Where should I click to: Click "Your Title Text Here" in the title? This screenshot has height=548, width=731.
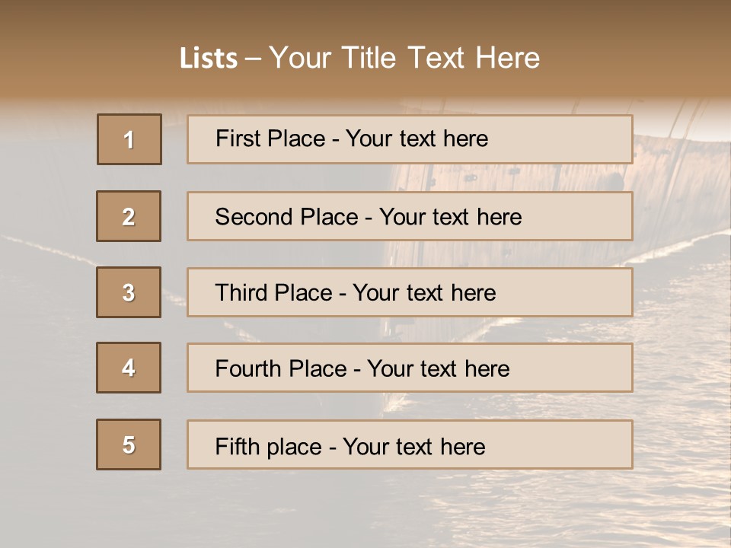[404, 58]
